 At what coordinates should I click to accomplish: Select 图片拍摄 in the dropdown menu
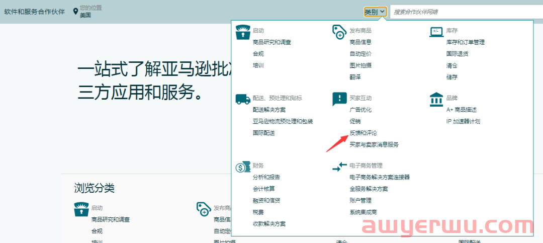[360, 65]
